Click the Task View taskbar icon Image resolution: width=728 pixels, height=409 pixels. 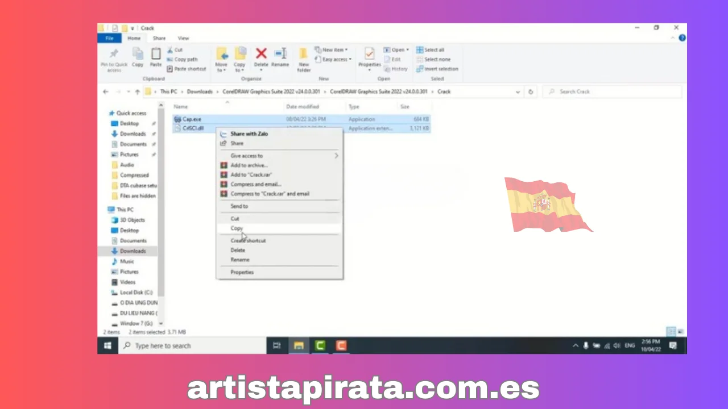tap(277, 345)
